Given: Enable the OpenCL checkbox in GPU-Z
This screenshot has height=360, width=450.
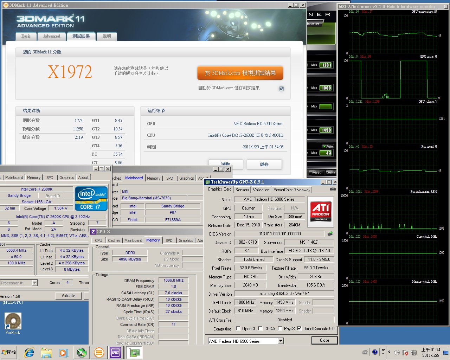Looking at the screenshot, I should (x=238, y=329).
